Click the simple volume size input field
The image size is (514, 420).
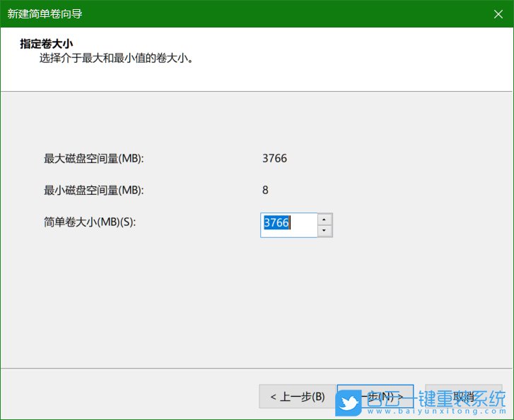click(x=288, y=225)
